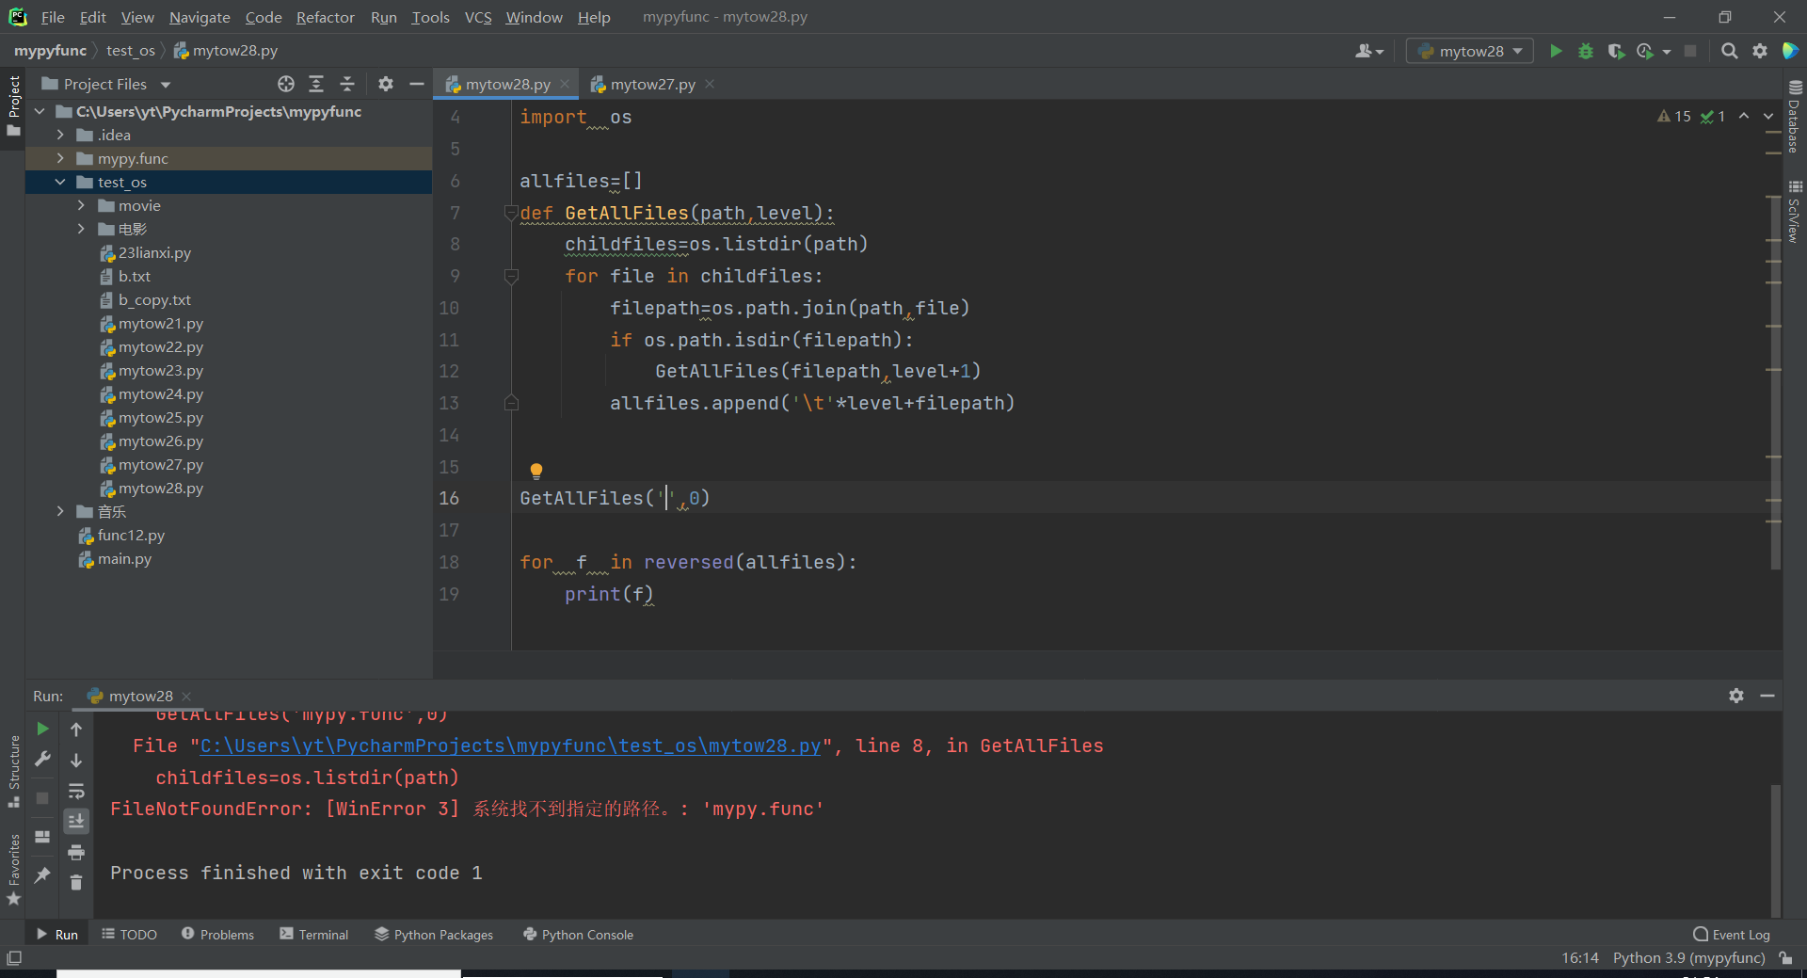This screenshot has height=978, width=1807.
Task: Rerun mytow28 in Run panel
Action: pyautogui.click(x=42, y=729)
